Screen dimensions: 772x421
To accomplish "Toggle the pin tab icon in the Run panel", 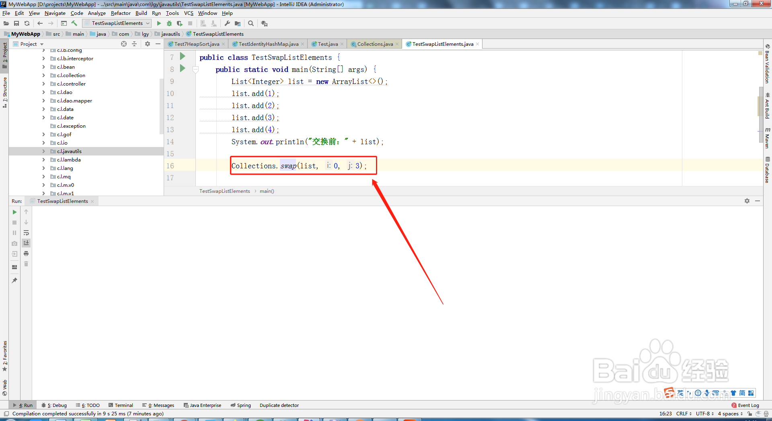I will pos(14,280).
